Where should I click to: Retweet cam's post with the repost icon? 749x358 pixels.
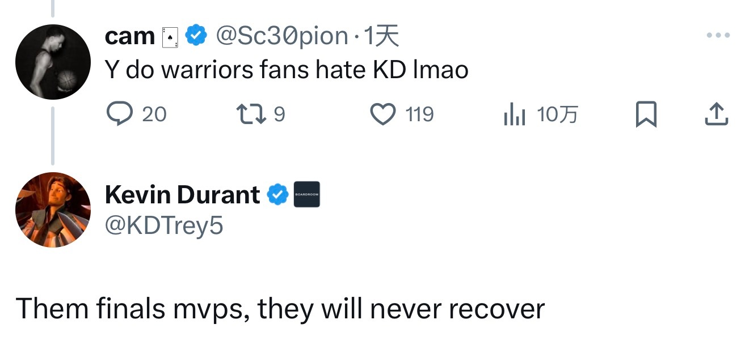251,114
